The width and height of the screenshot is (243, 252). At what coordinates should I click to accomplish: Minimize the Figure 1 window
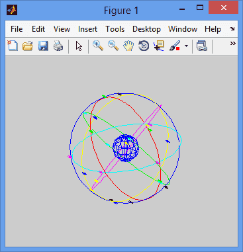pyautogui.click(x=182, y=9)
